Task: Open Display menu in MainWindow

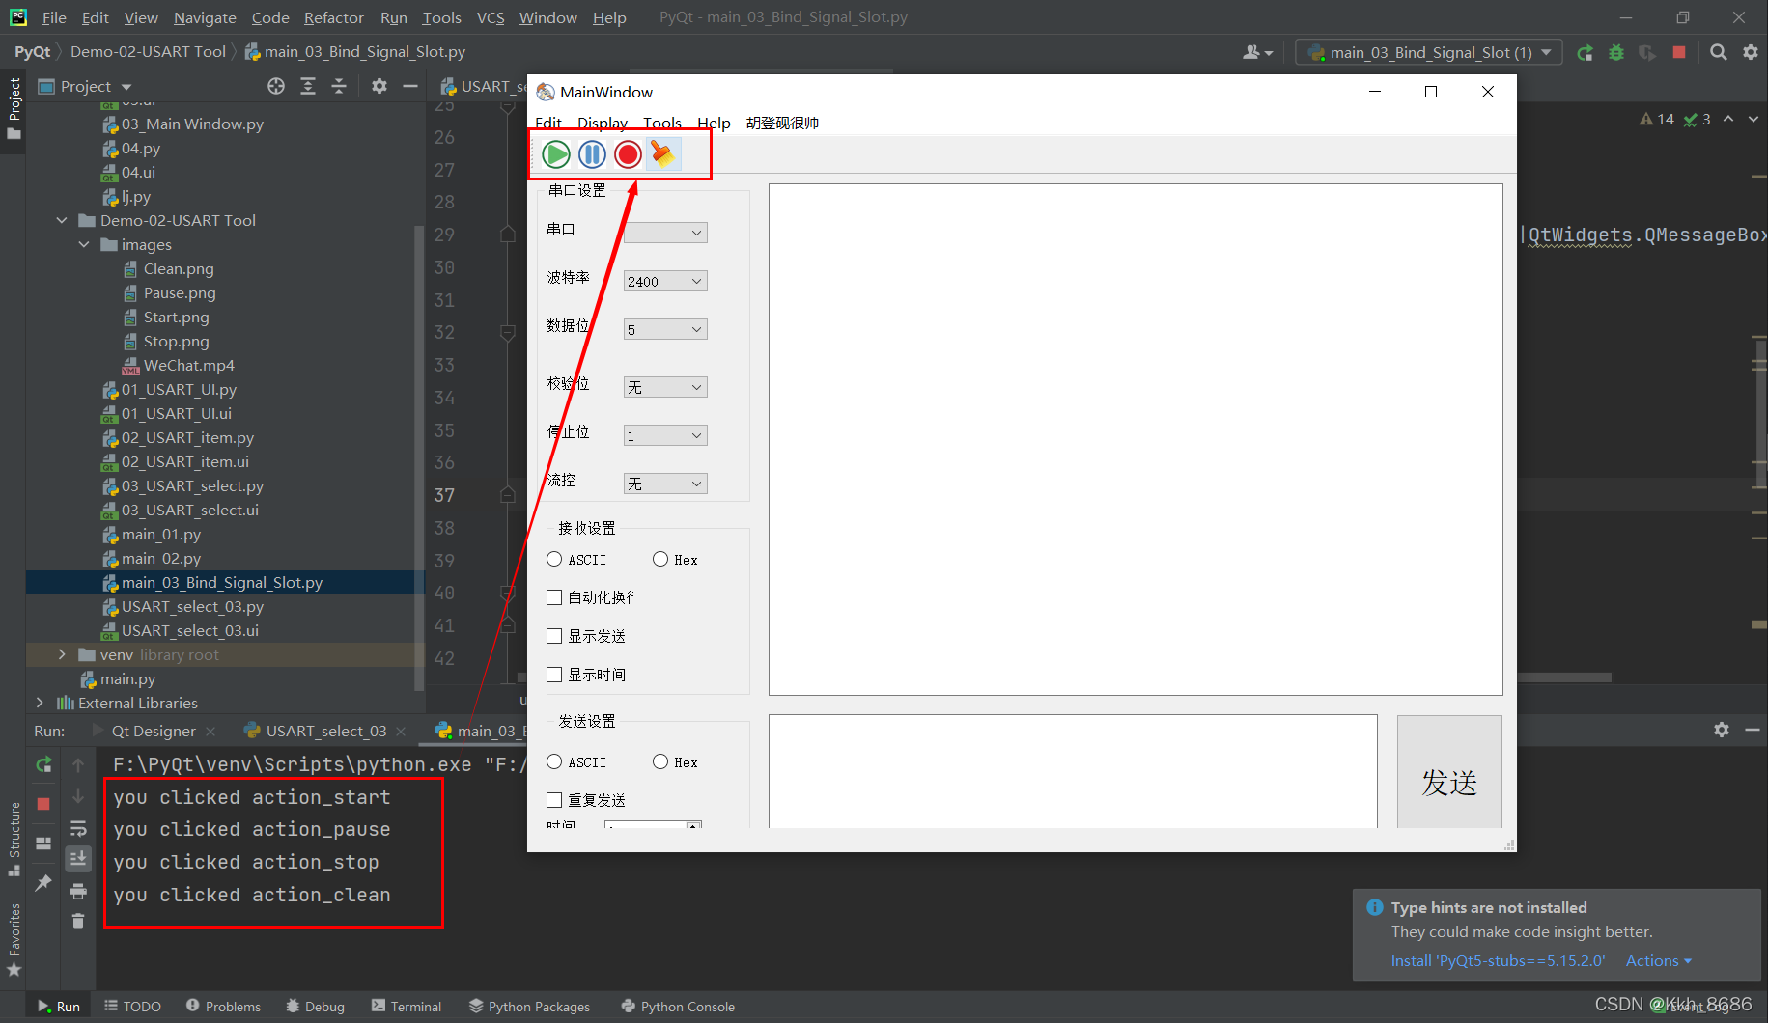Action: 603,123
